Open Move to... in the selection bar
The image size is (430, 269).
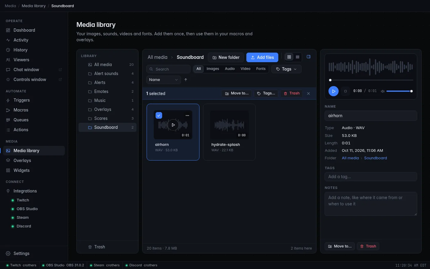click(237, 94)
